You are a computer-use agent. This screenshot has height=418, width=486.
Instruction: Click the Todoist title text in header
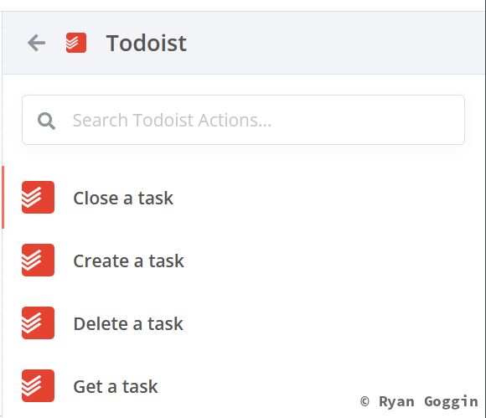[147, 43]
